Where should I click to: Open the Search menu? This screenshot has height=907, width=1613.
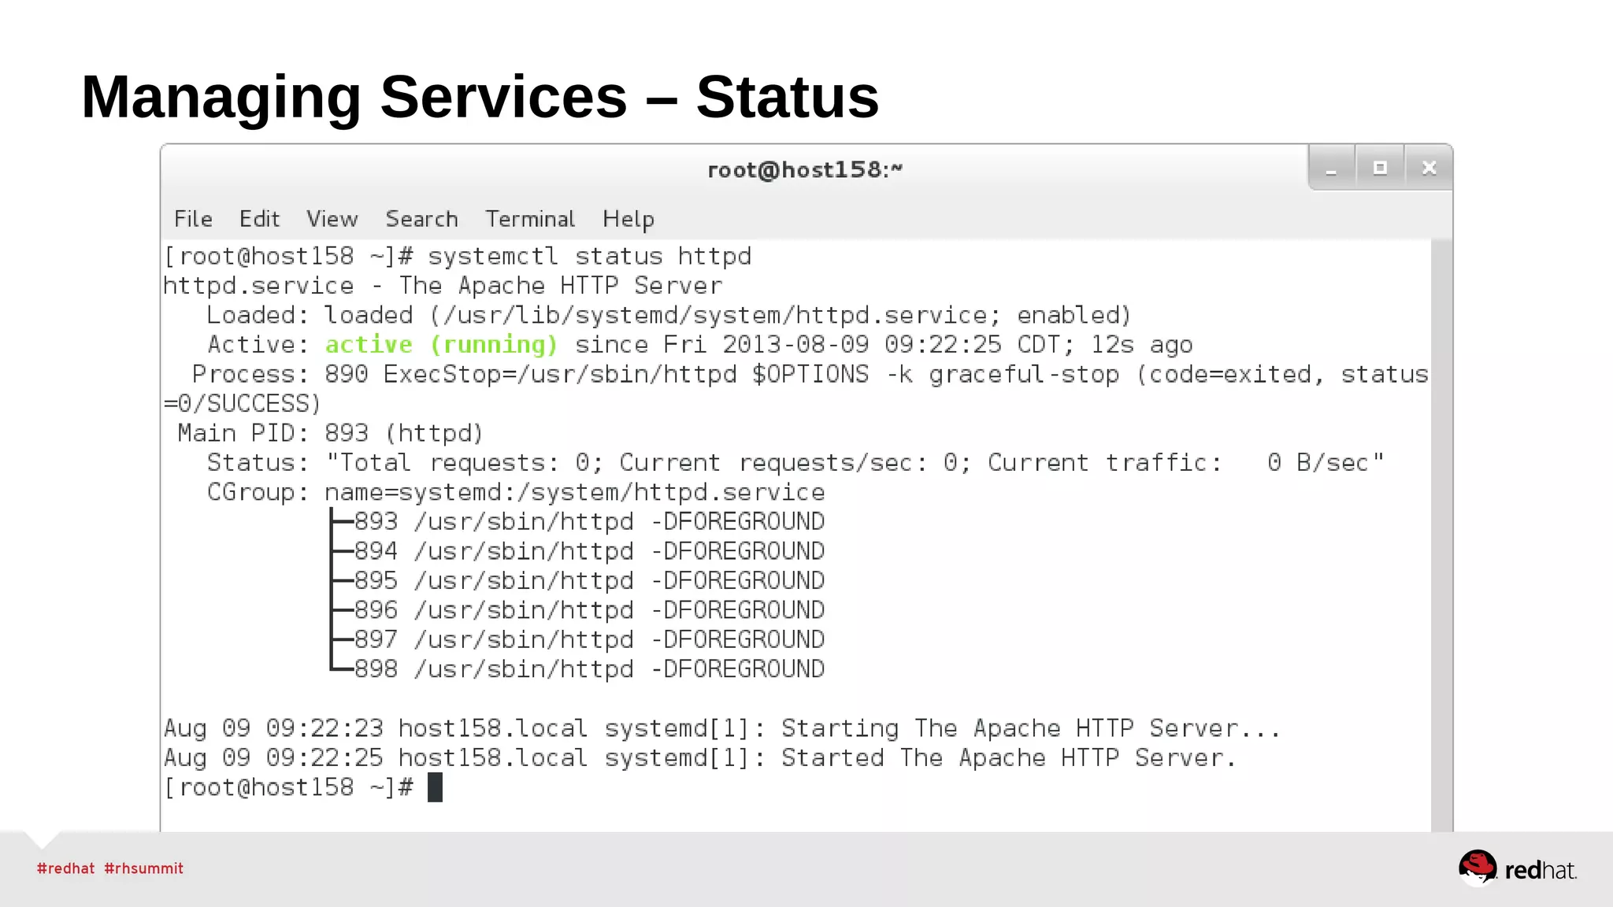(x=421, y=219)
